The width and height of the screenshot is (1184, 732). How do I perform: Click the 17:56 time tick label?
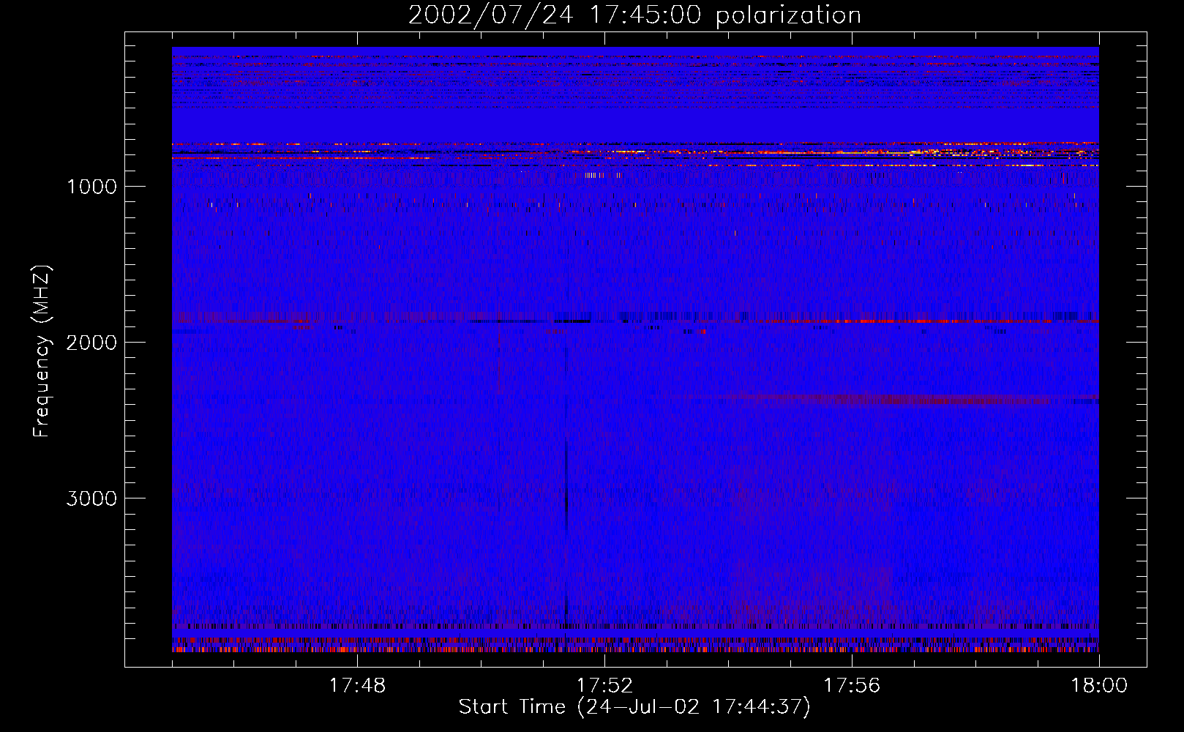(852, 686)
